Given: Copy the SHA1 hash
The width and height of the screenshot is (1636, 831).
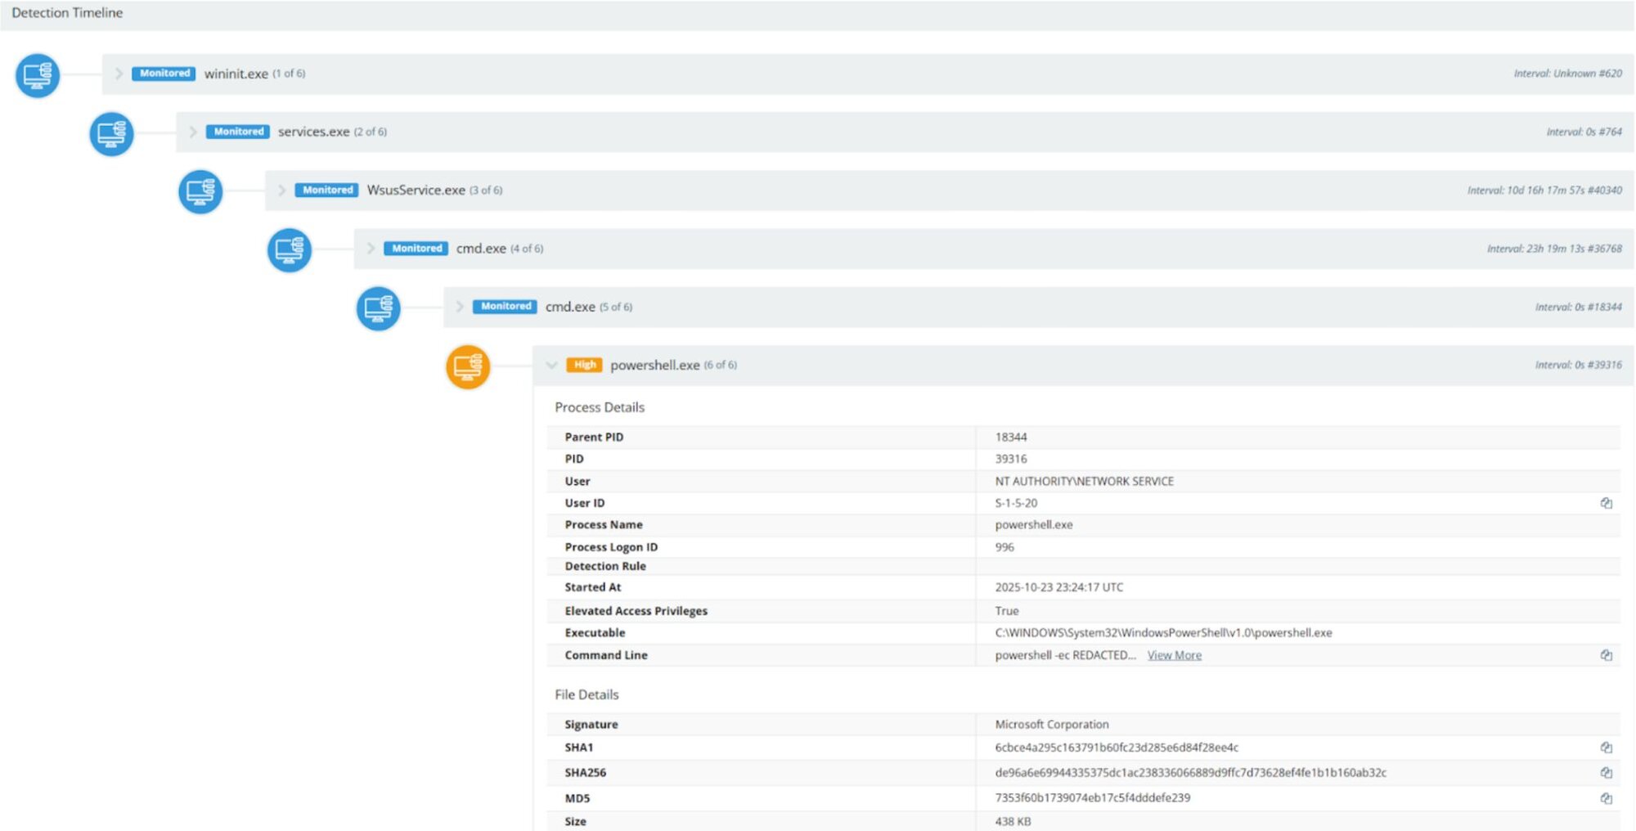Looking at the screenshot, I should click(1606, 748).
